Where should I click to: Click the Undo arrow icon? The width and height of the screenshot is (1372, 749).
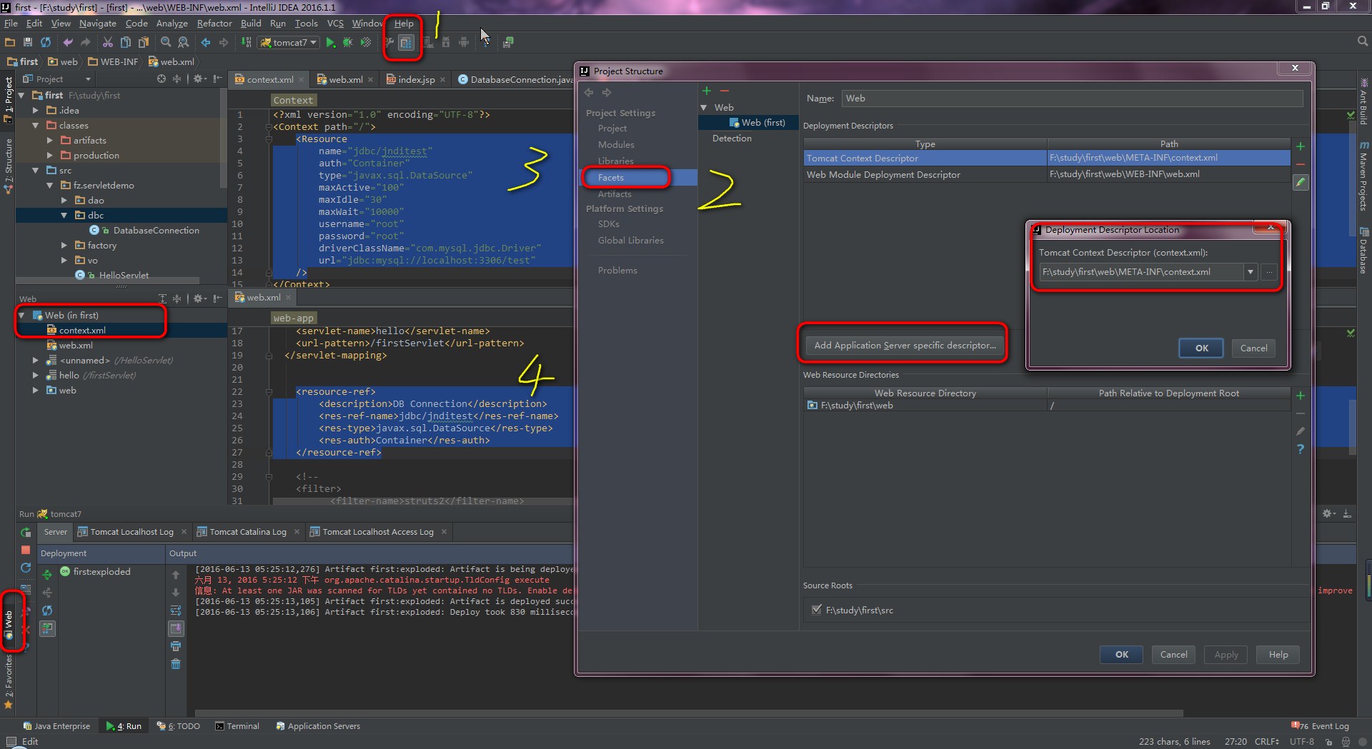[x=68, y=43]
